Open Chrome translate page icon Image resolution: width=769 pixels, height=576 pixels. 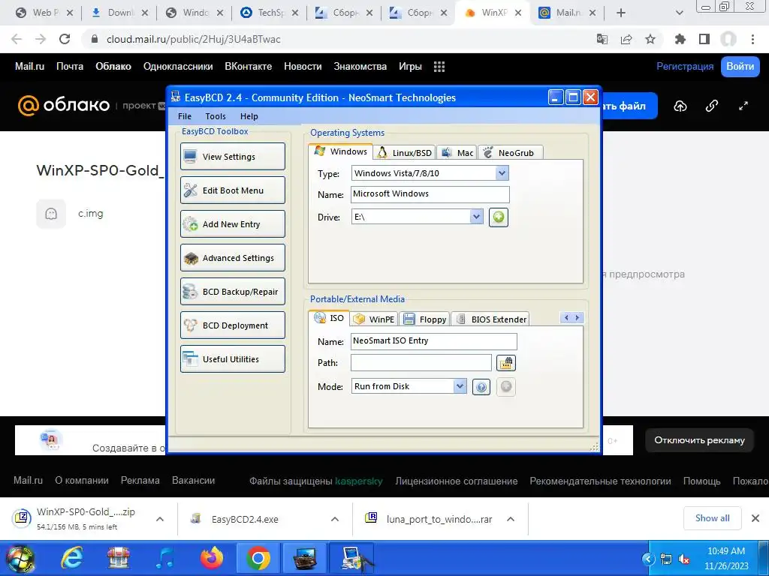tap(602, 39)
